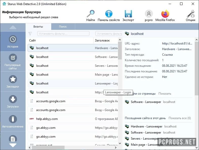Select the pcpro user profile icon
The height and width of the screenshot is (150, 199).
[149, 14]
